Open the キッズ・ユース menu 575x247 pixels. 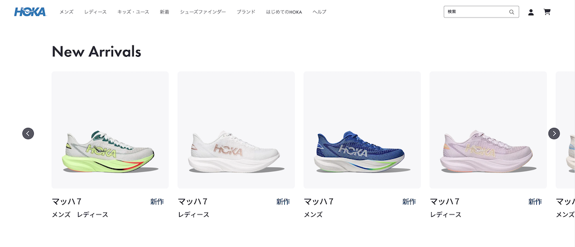tap(133, 12)
